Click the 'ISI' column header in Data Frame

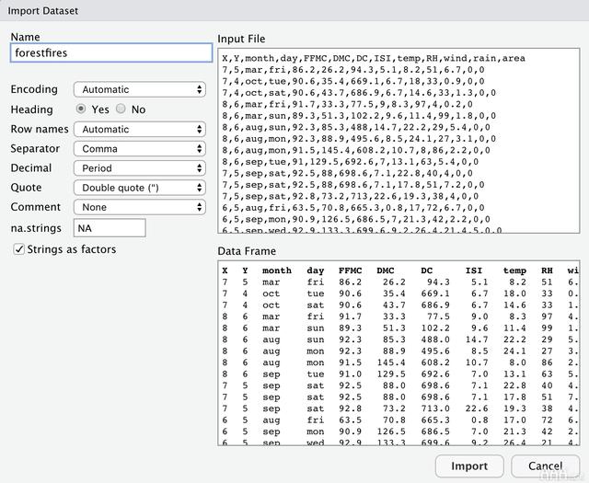pos(474,270)
